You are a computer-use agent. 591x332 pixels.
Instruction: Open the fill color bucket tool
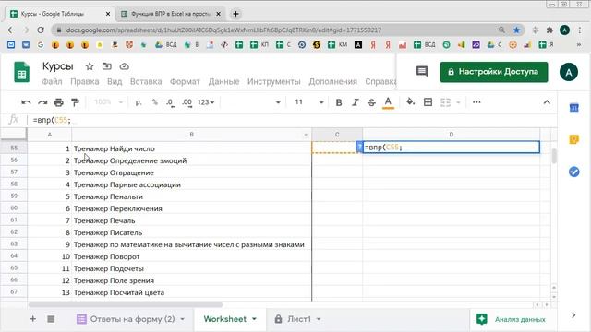(x=410, y=102)
